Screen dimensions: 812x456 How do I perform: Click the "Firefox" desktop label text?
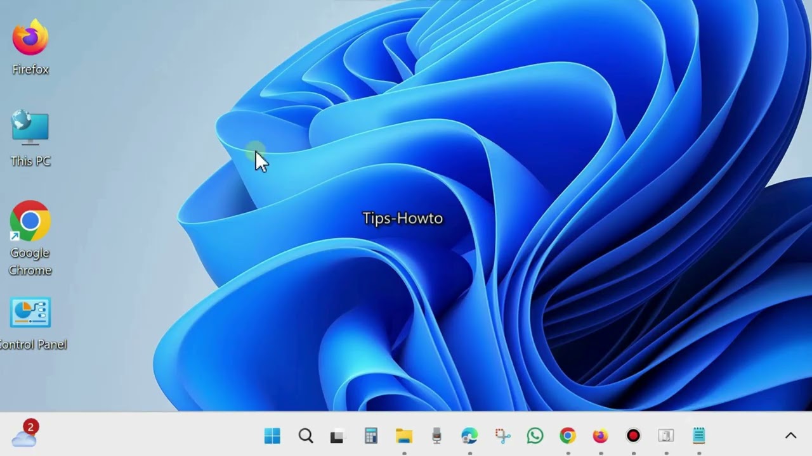pos(30,70)
